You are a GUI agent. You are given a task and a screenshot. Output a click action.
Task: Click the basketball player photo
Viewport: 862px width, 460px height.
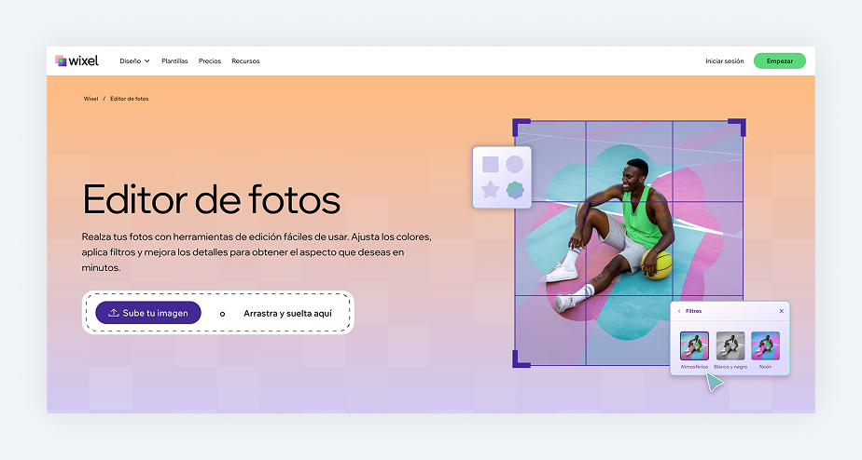click(628, 243)
